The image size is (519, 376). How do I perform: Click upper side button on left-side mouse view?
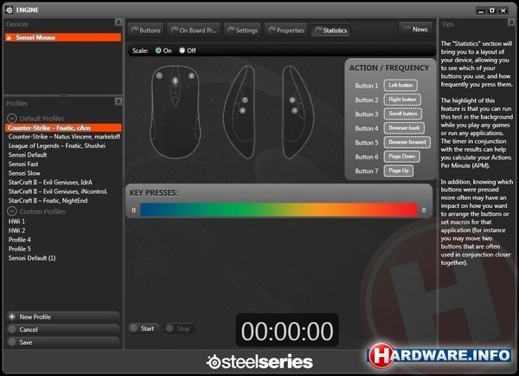click(x=245, y=100)
